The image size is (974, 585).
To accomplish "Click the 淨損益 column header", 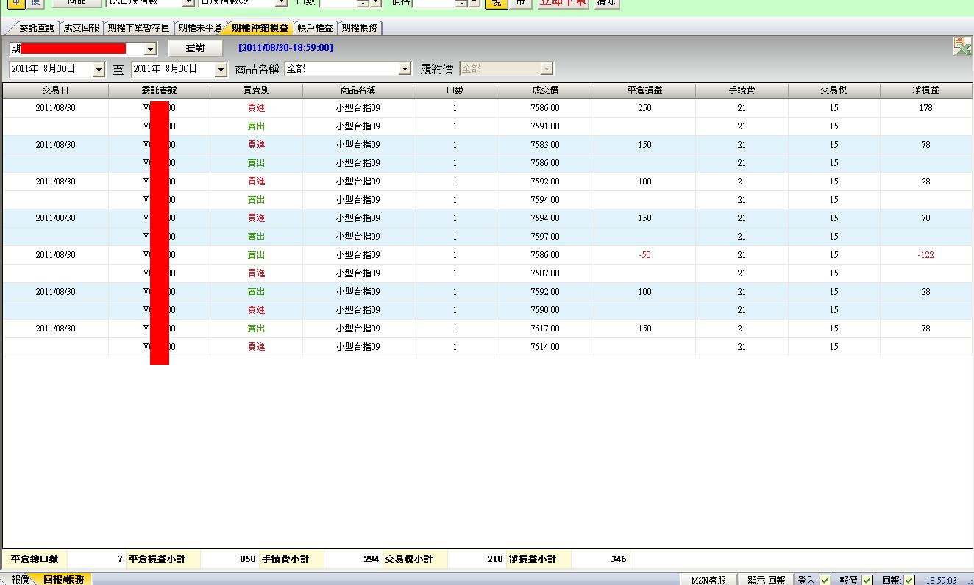I will click(x=925, y=90).
